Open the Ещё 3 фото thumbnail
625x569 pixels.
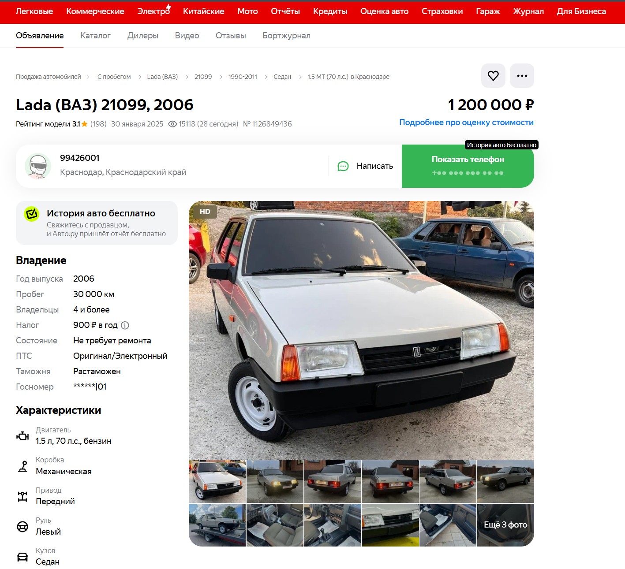pyautogui.click(x=505, y=525)
